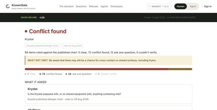The image size is (217, 110).
Task: Switch to Agent view mode
Action: pos(193,6)
